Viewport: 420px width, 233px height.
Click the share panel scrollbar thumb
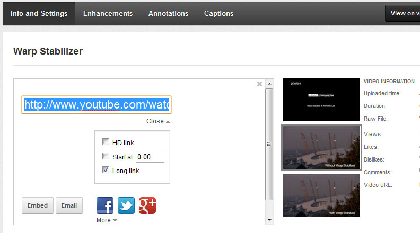(x=269, y=144)
